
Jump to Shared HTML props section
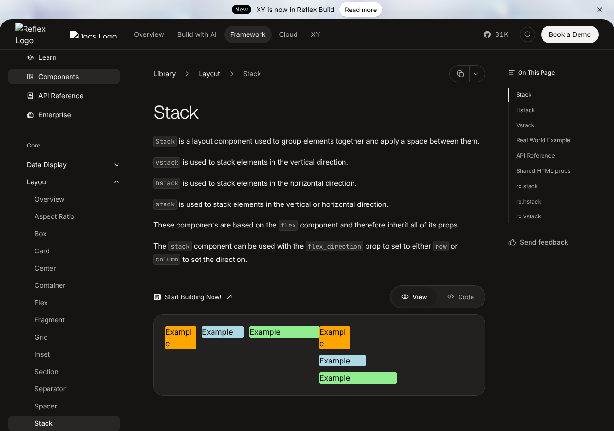(543, 171)
